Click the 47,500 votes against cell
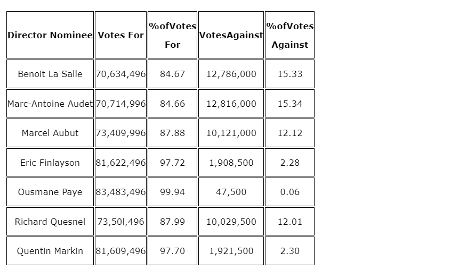 tap(231, 192)
